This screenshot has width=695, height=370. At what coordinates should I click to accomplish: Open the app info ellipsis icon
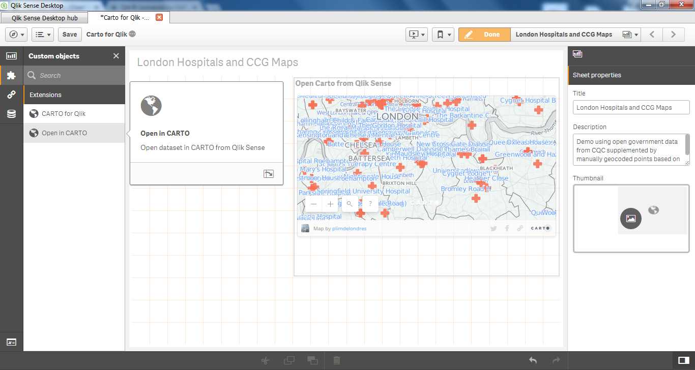pyautogui.click(x=132, y=34)
